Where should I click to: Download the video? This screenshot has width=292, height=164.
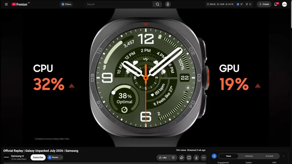(196, 158)
